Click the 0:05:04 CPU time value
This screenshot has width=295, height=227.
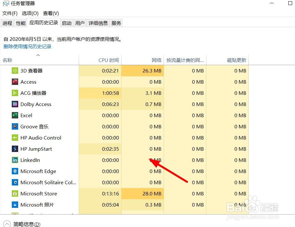click(x=110, y=205)
